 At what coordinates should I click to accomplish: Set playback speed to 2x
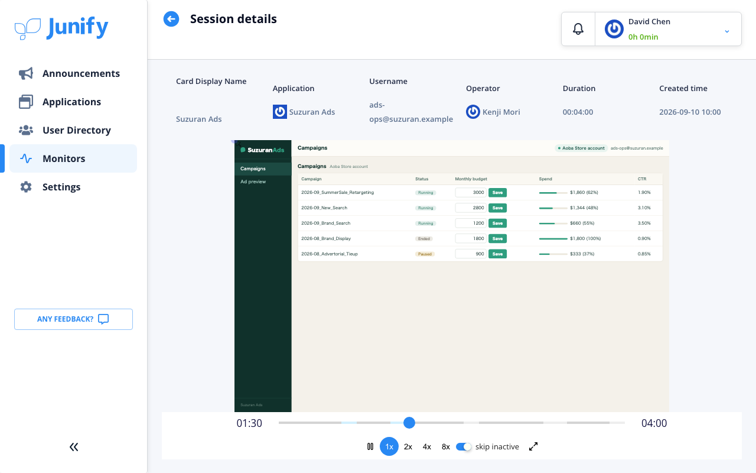point(408,446)
